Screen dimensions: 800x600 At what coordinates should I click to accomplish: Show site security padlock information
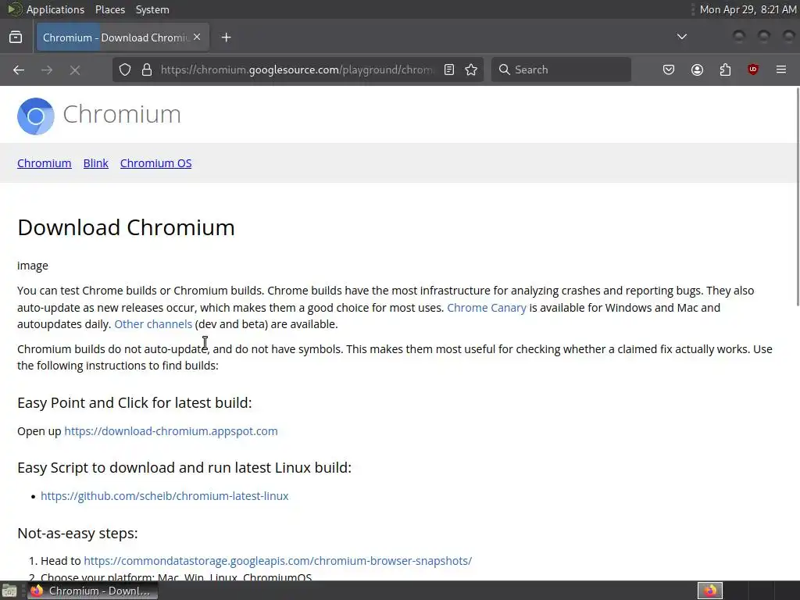point(147,70)
